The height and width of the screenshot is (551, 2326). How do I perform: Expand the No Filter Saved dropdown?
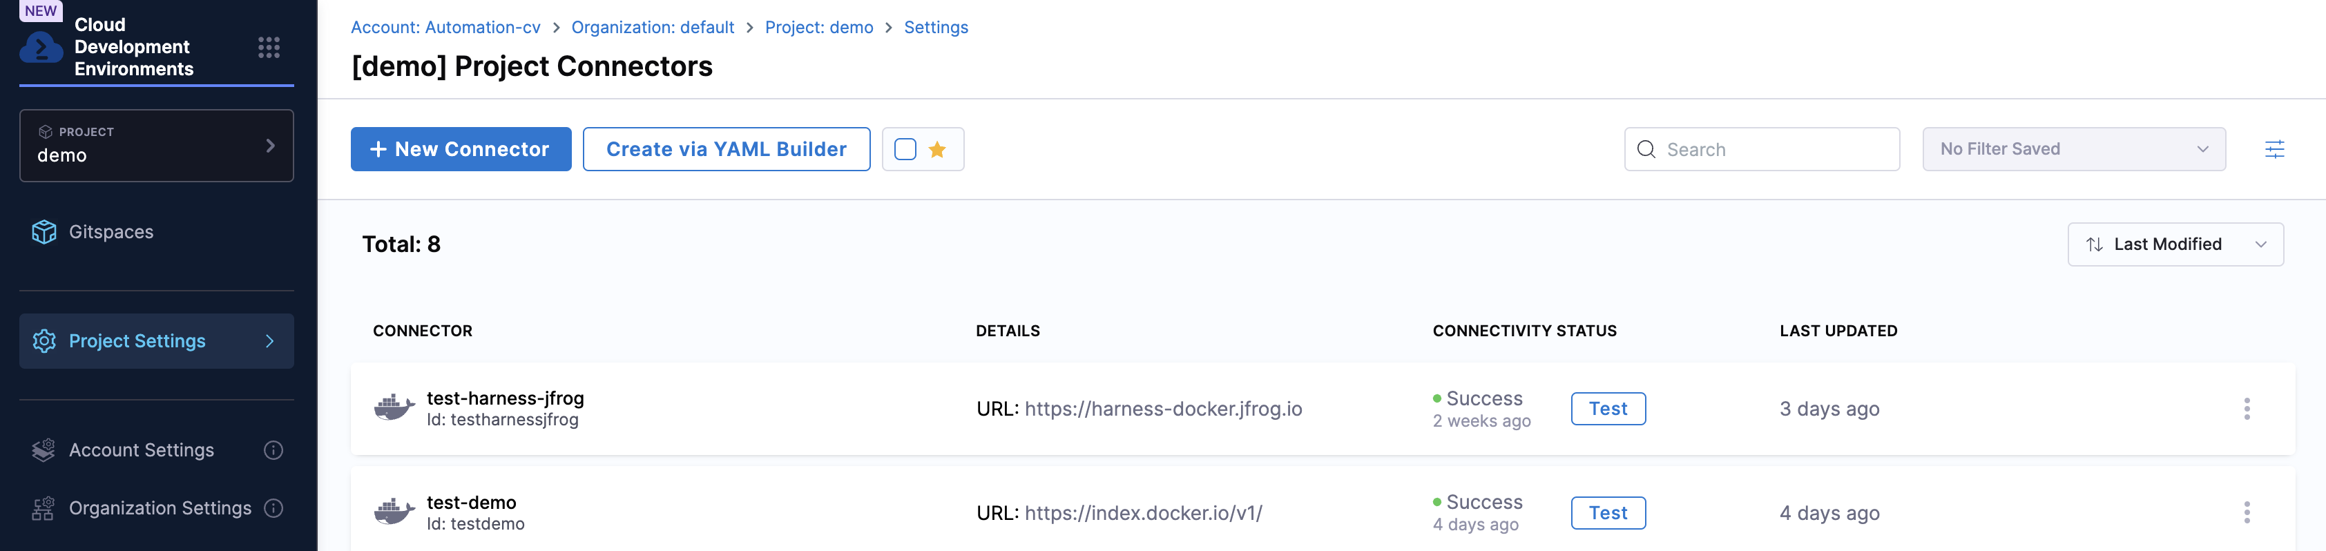coord(2073,149)
